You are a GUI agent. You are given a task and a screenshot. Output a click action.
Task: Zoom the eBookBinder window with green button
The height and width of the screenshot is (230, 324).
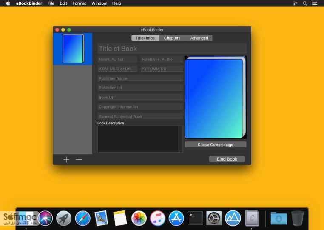(69, 30)
